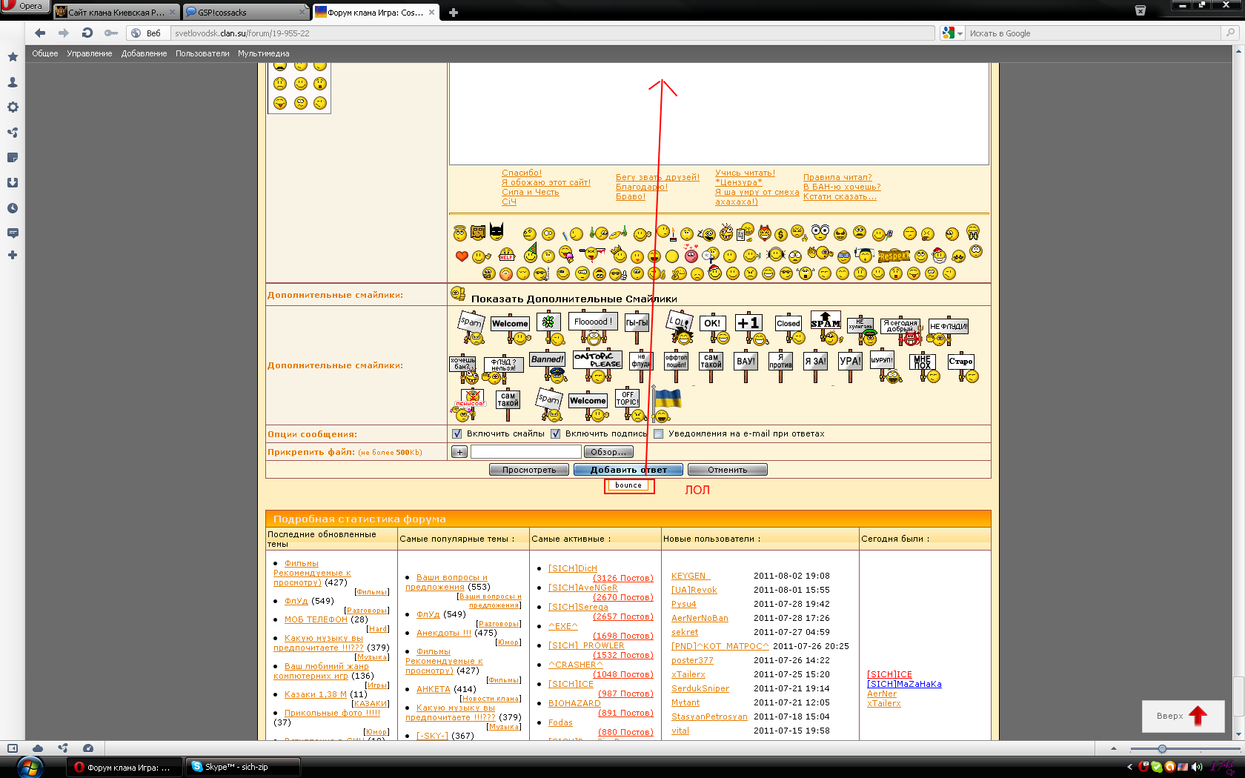Enable e-mail notifications on replies checkbox
Image resolution: width=1245 pixels, height=778 pixels.
click(x=659, y=434)
